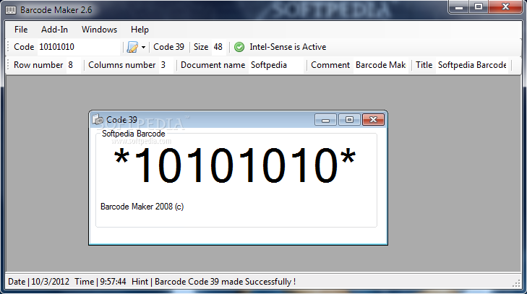This screenshot has width=527, height=294.
Task: Click the Code 39 child window icon
Action: point(98,119)
